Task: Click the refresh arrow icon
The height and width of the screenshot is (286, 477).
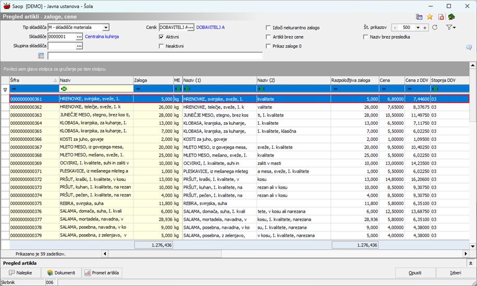Action: coord(435,27)
